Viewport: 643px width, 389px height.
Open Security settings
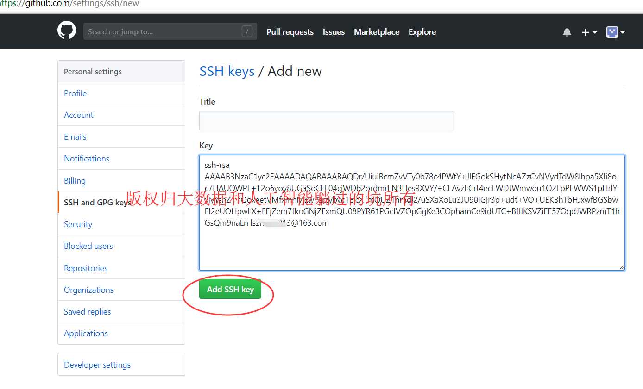pyautogui.click(x=121, y=224)
